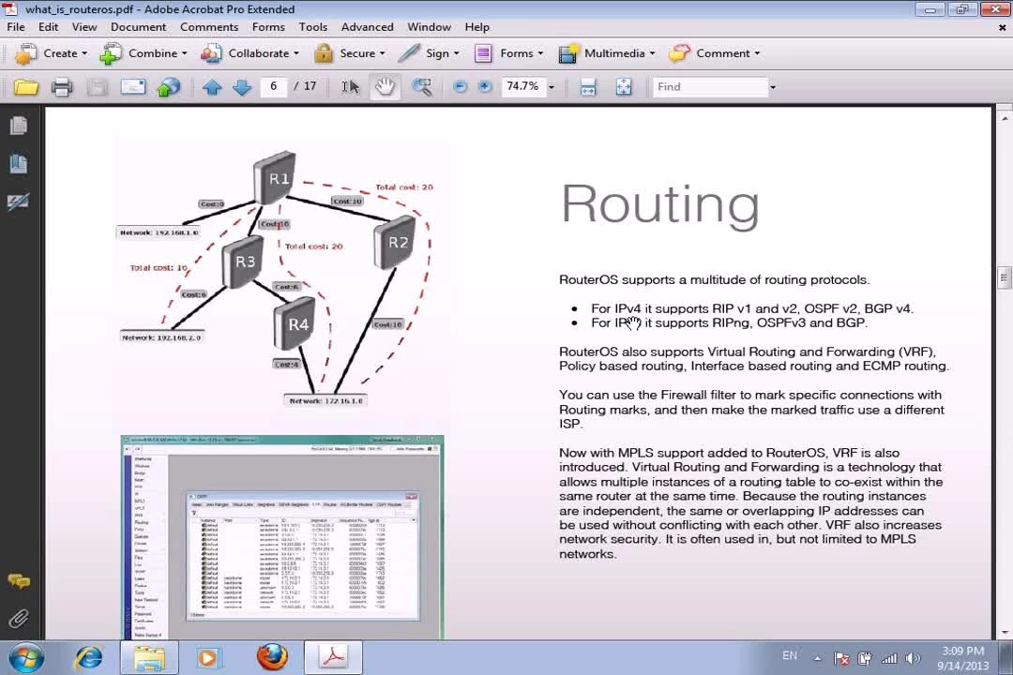Switch to the Select tool
The image size is (1013, 675).
click(350, 87)
